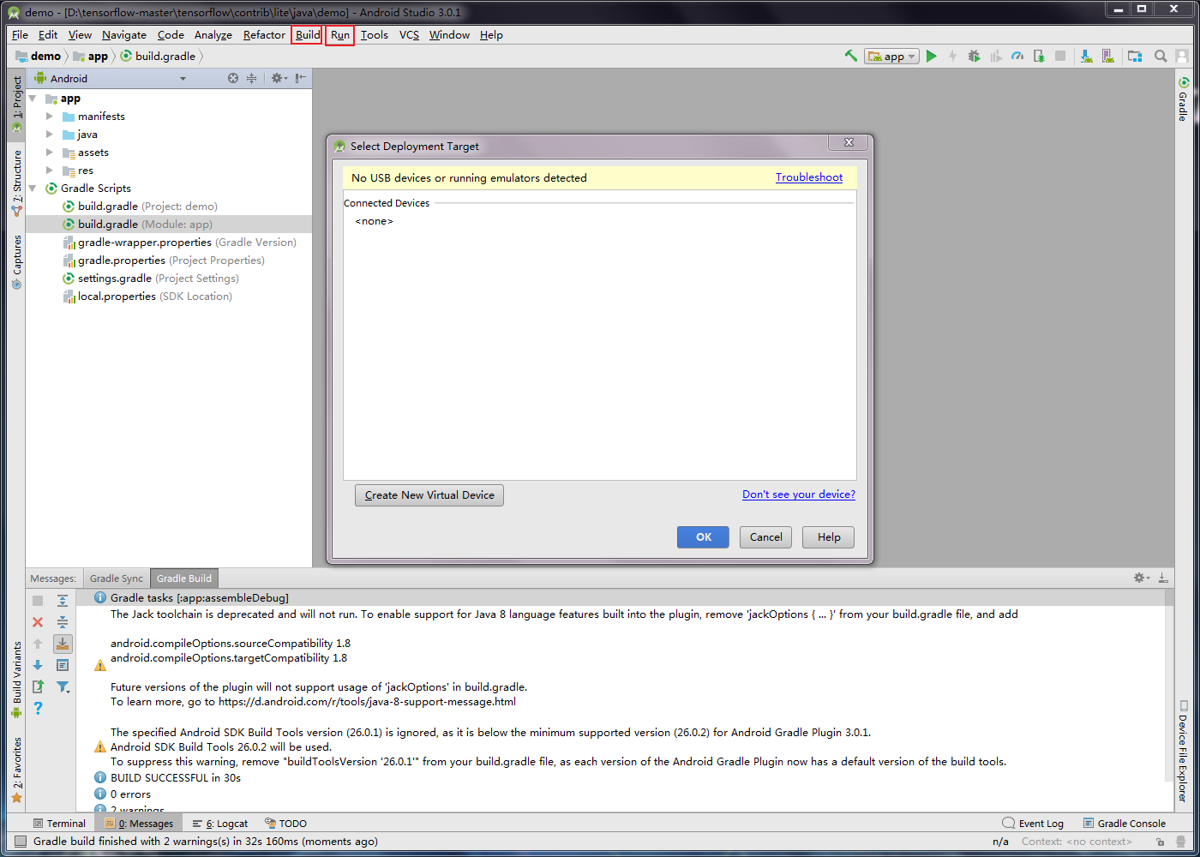Screen dimensions: 1200x857
Task: Open the Logcat tool window tab
Action: (x=220, y=824)
